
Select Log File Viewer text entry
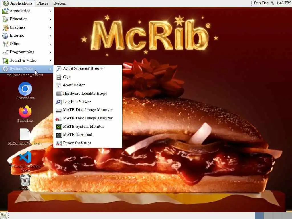[77, 102]
